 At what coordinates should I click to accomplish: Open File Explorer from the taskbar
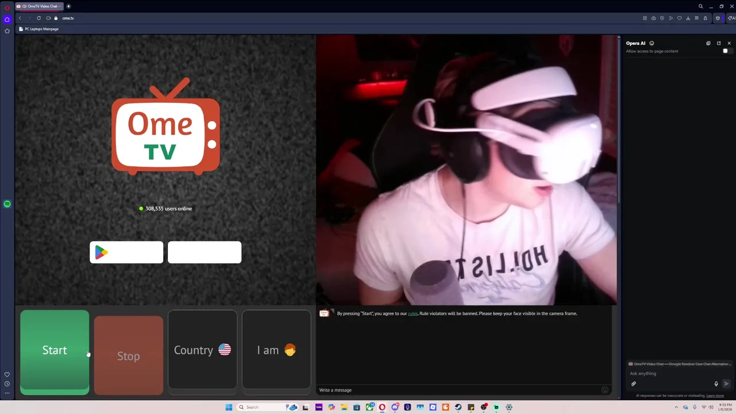coord(344,407)
